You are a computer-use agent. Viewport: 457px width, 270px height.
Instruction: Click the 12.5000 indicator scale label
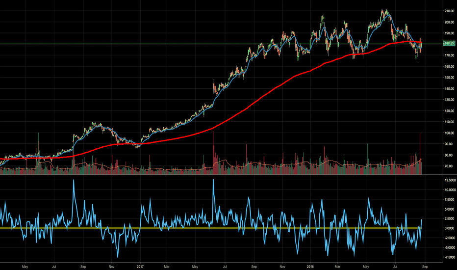click(x=449, y=180)
